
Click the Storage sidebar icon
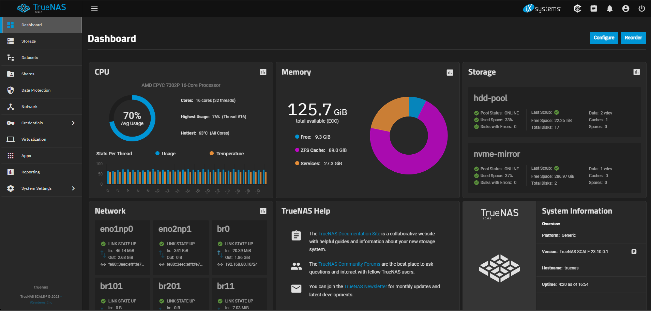click(x=11, y=41)
